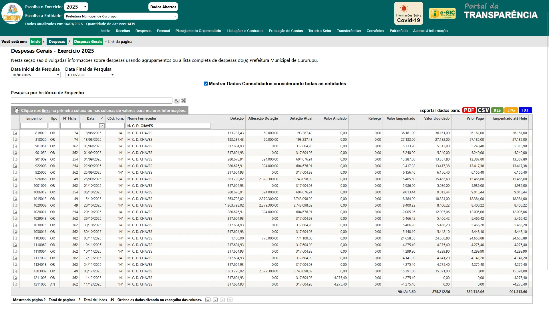Export data as PDF

469,110
